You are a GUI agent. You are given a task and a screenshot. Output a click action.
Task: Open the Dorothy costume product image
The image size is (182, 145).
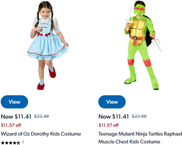pyautogui.click(x=47, y=44)
